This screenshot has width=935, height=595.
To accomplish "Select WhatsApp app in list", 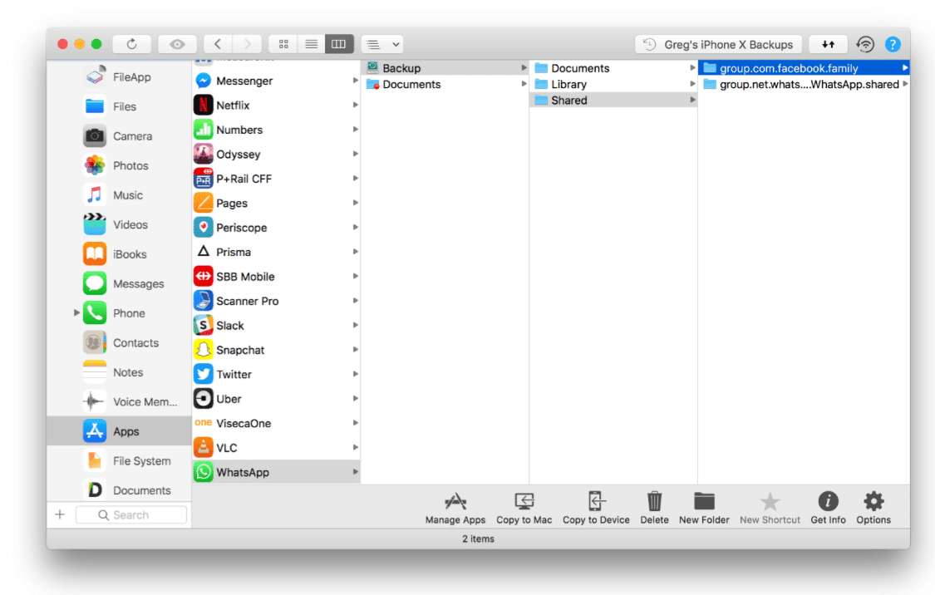I will 276,471.
